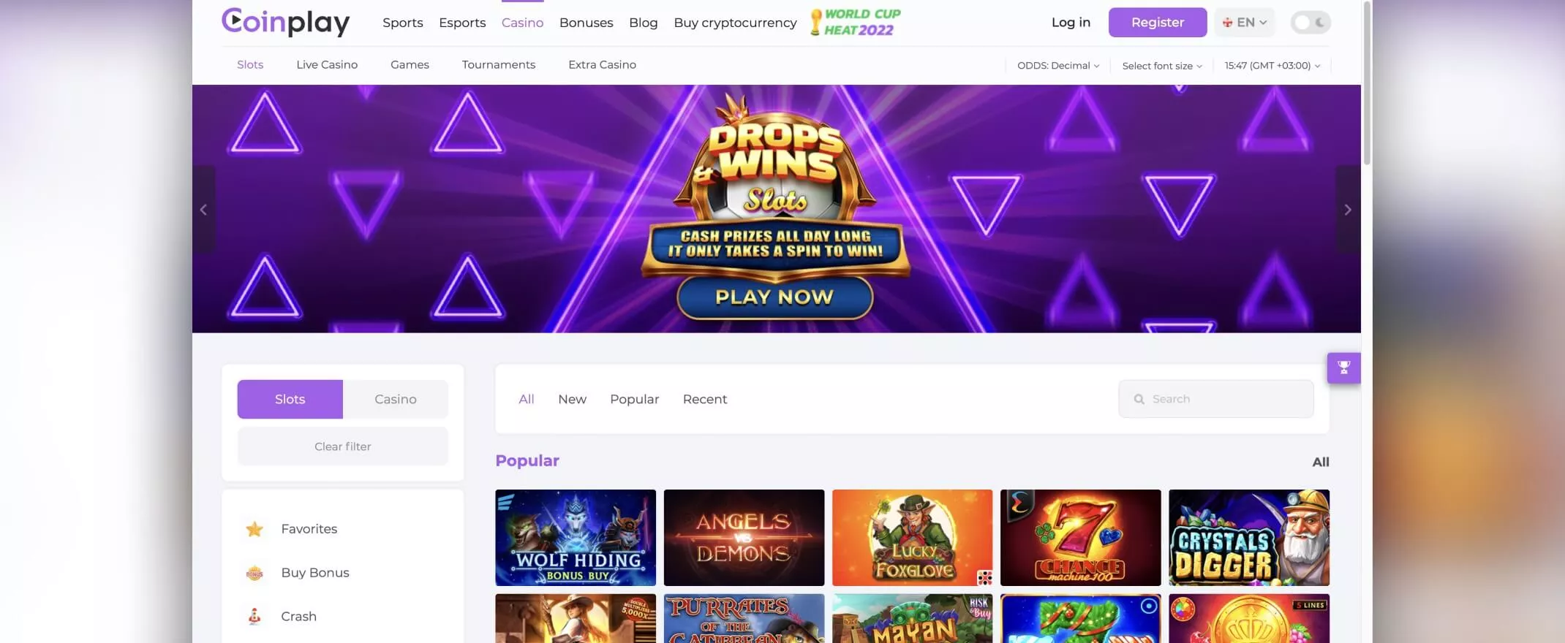
Task: Click the Clear filter button
Action: tap(343, 446)
